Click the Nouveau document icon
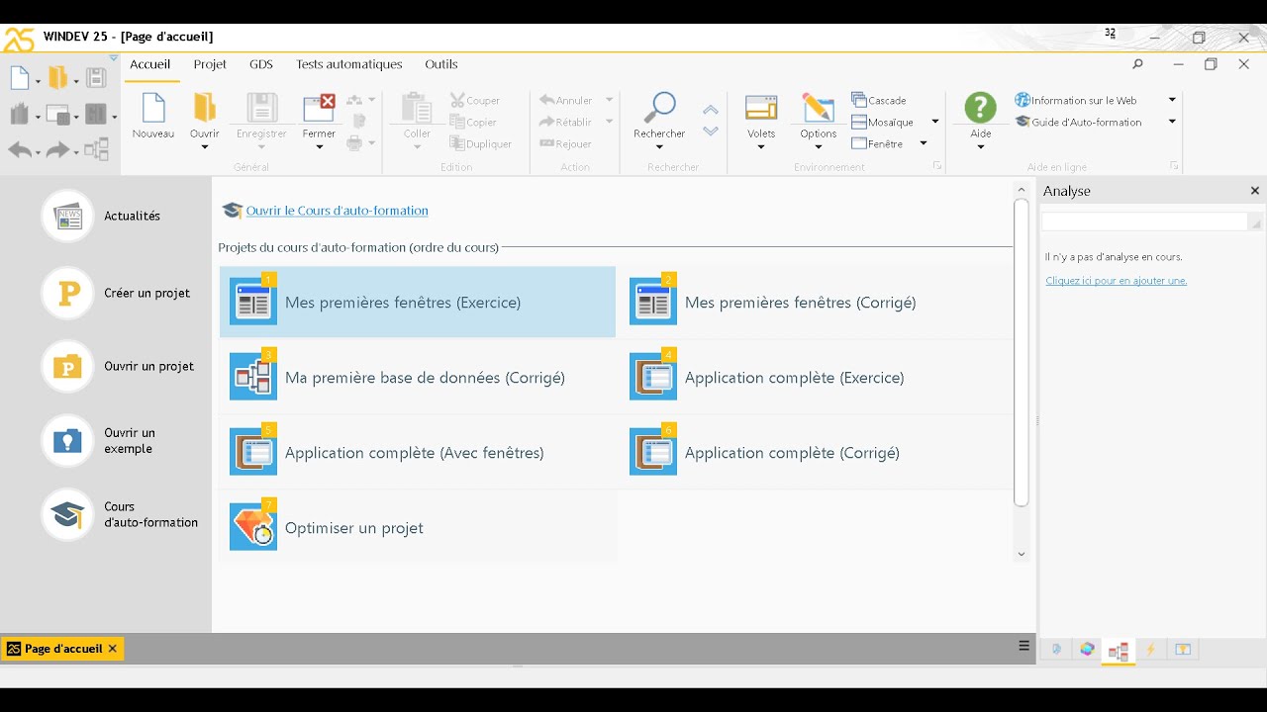This screenshot has width=1267, height=712. [152, 108]
